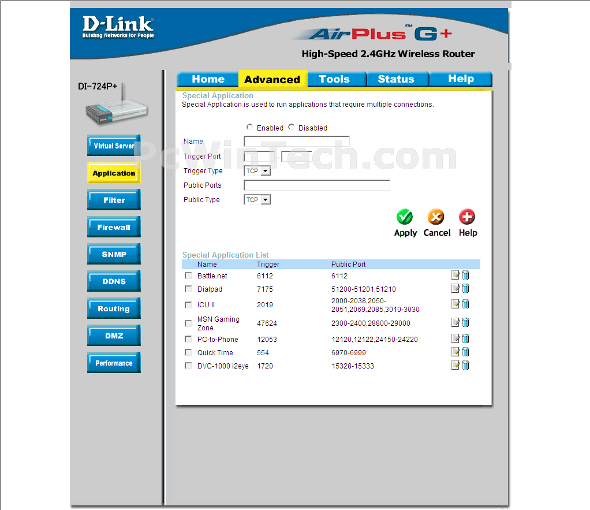590x510 pixels.
Task: Check the ICU II checkbox
Action: 189,305
